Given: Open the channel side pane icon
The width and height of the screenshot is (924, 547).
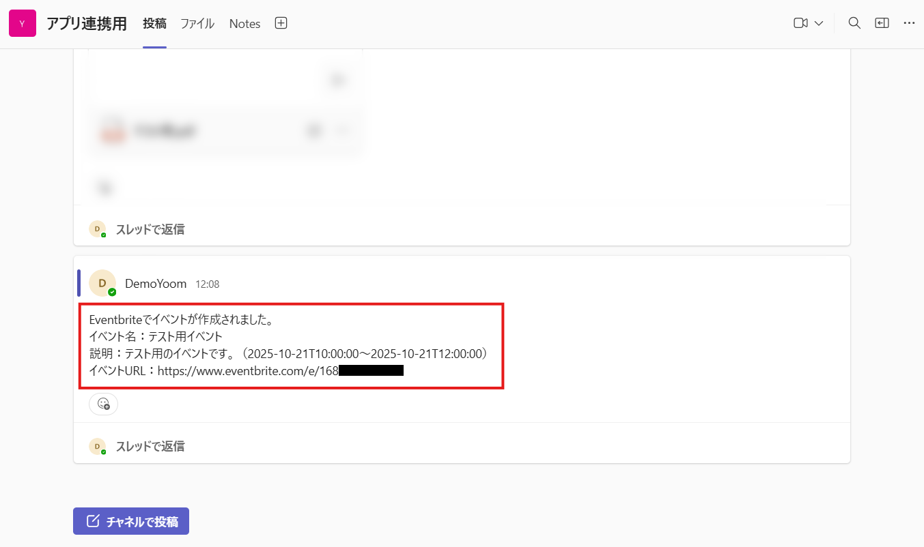Looking at the screenshot, I should (882, 23).
